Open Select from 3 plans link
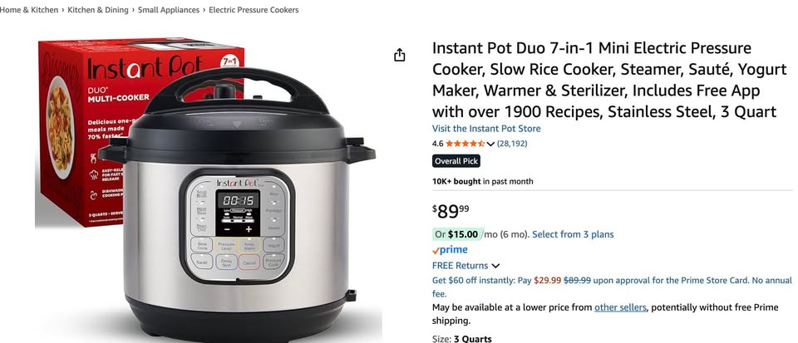Image resolution: width=798 pixels, height=343 pixels. click(573, 234)
